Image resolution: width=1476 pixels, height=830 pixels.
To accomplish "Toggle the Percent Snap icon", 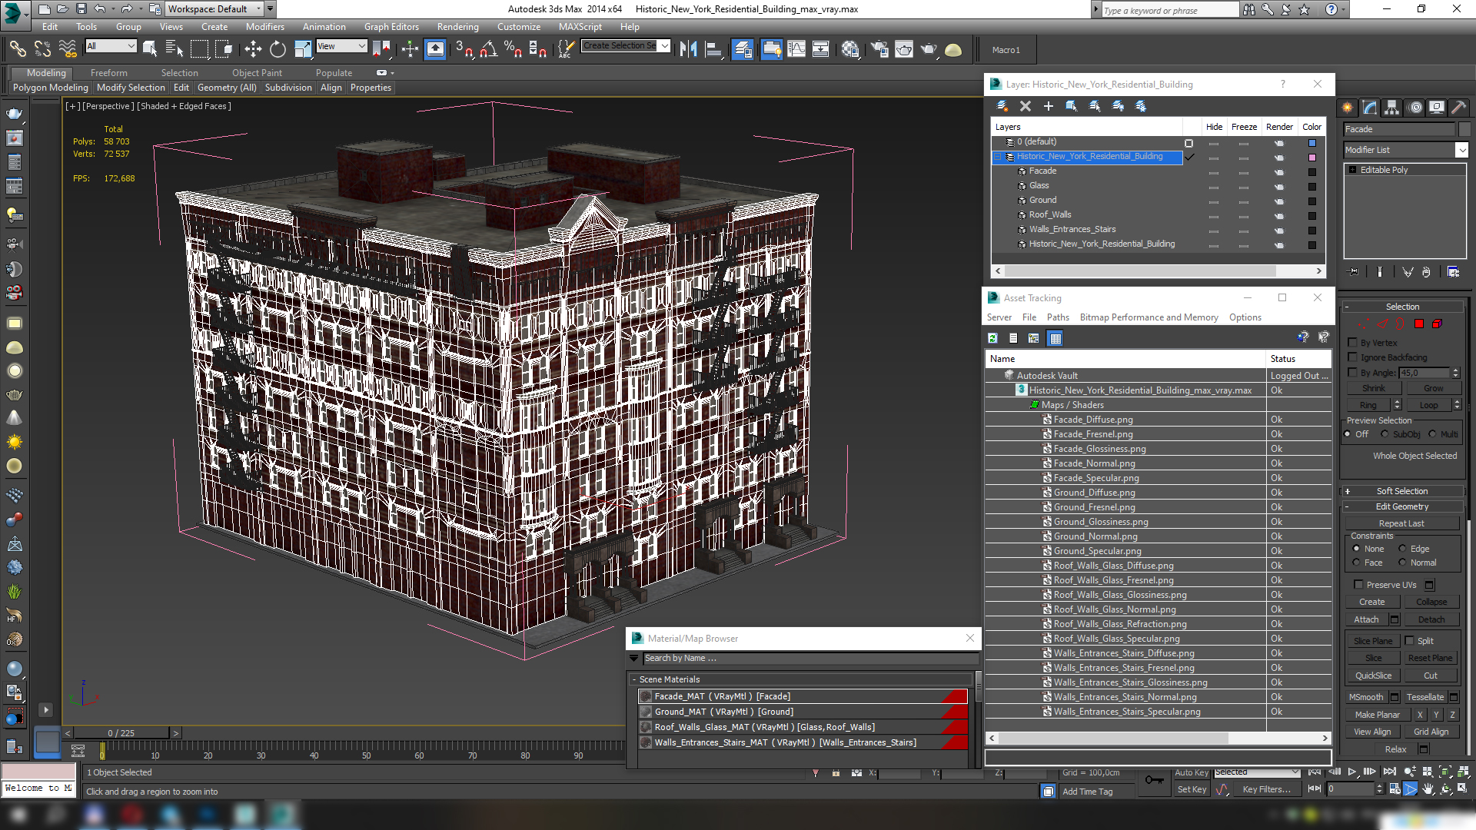I will tap(513, 49).
